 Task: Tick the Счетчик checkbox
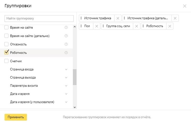pyautogui.click(x=7, y=61)
